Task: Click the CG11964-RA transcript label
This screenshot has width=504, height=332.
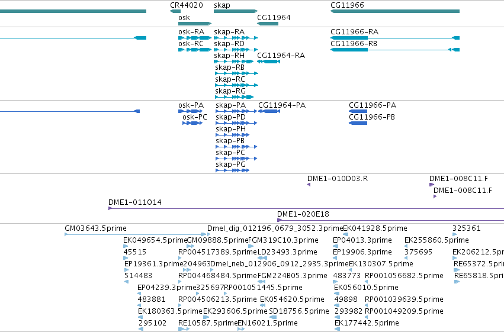Action: [x=281, y=56]
